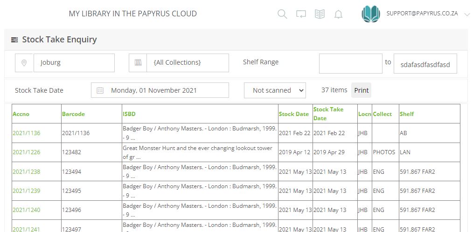Open accession record 2021/1226

[27, 152]
